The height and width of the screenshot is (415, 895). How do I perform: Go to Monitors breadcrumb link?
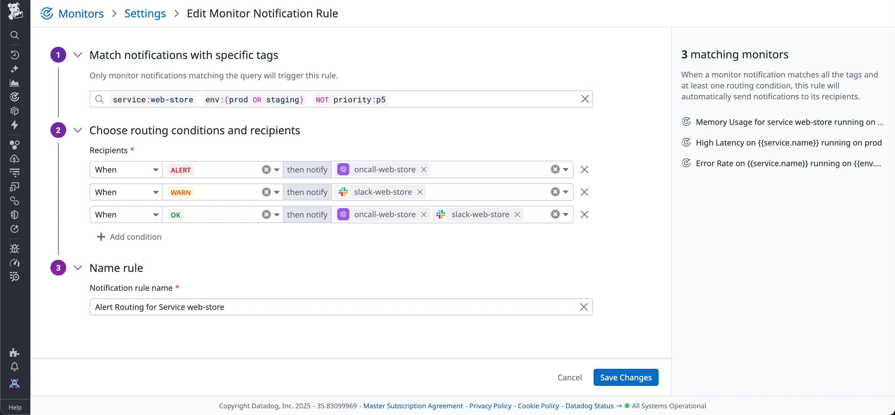81,14
